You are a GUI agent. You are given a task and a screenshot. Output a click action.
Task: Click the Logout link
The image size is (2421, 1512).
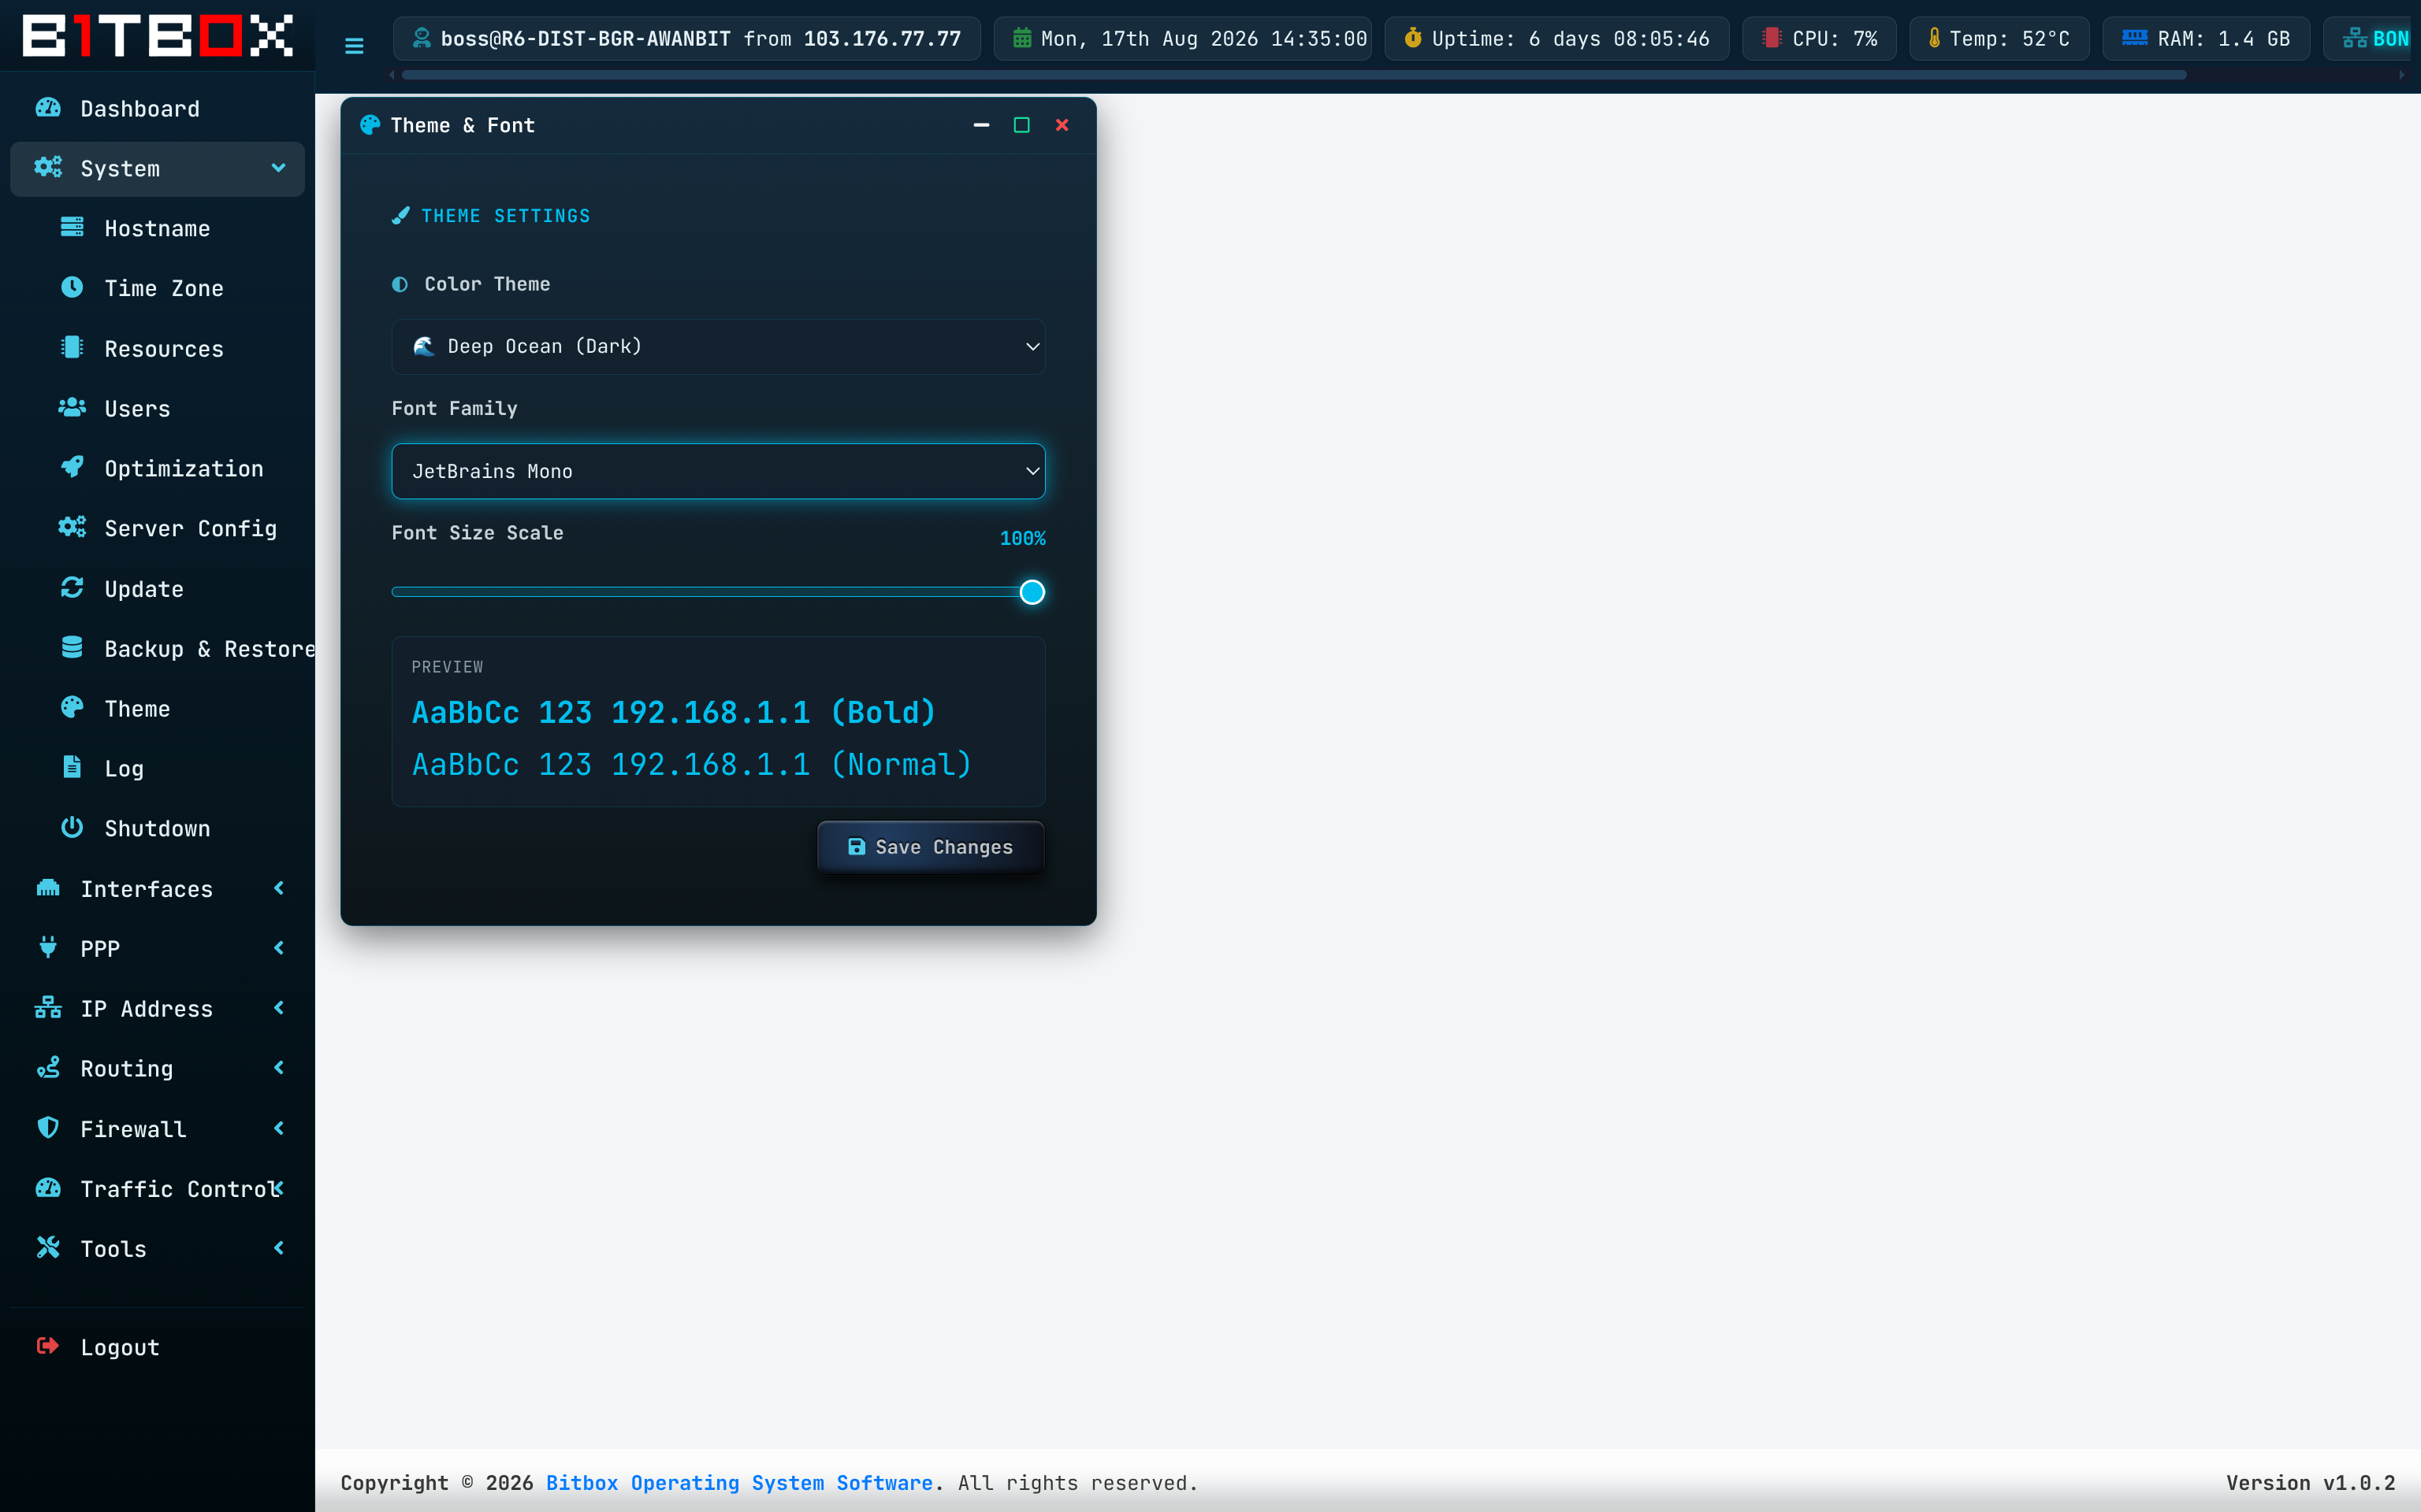[157, 1347]
